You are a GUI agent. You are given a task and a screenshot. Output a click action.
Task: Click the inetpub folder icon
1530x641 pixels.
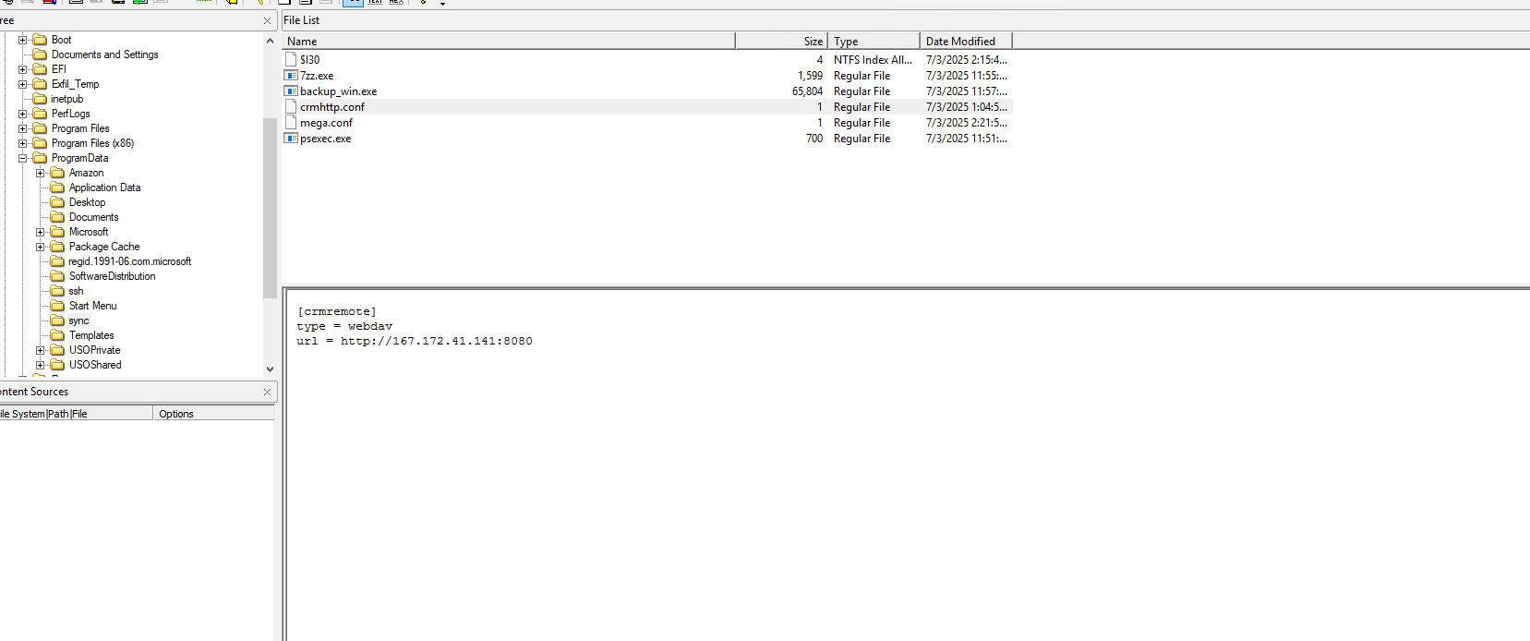point(40,99)
